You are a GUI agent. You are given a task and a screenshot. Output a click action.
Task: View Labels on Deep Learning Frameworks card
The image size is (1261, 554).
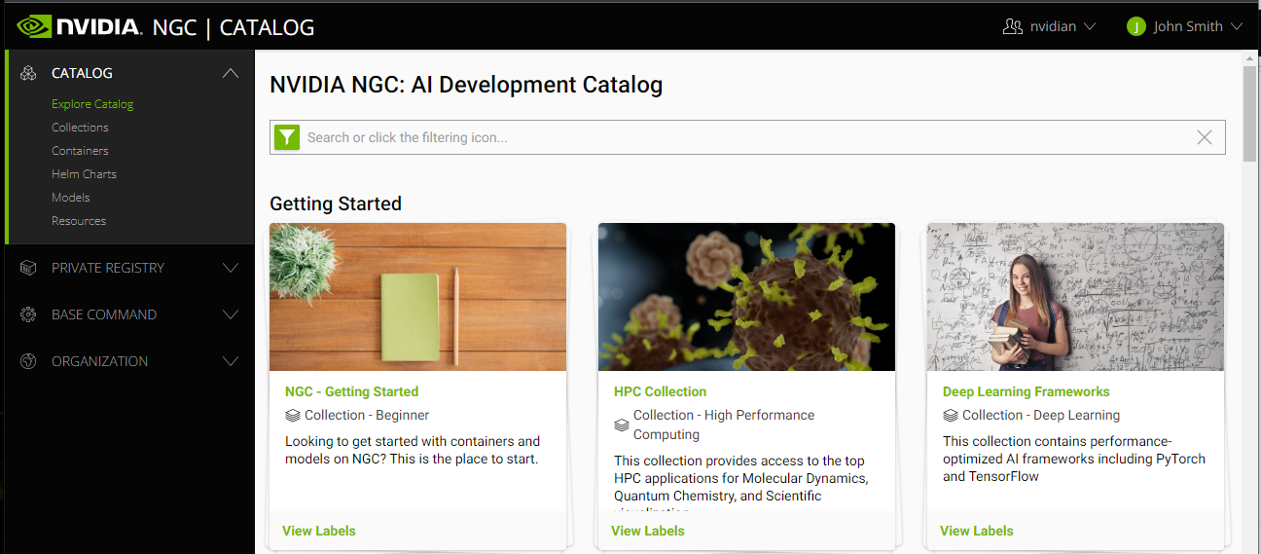(977, 531)
